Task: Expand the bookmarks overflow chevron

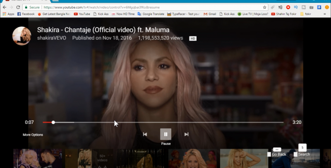Action: (x=325, y=14)
